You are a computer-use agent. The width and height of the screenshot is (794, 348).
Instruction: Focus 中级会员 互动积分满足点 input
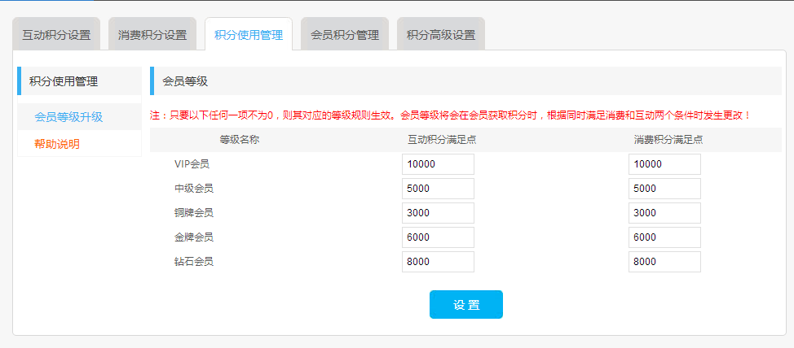438,189
